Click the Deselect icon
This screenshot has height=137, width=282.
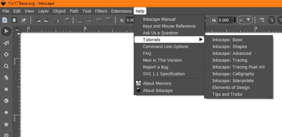pyautogui.click(x=24, y=20)
